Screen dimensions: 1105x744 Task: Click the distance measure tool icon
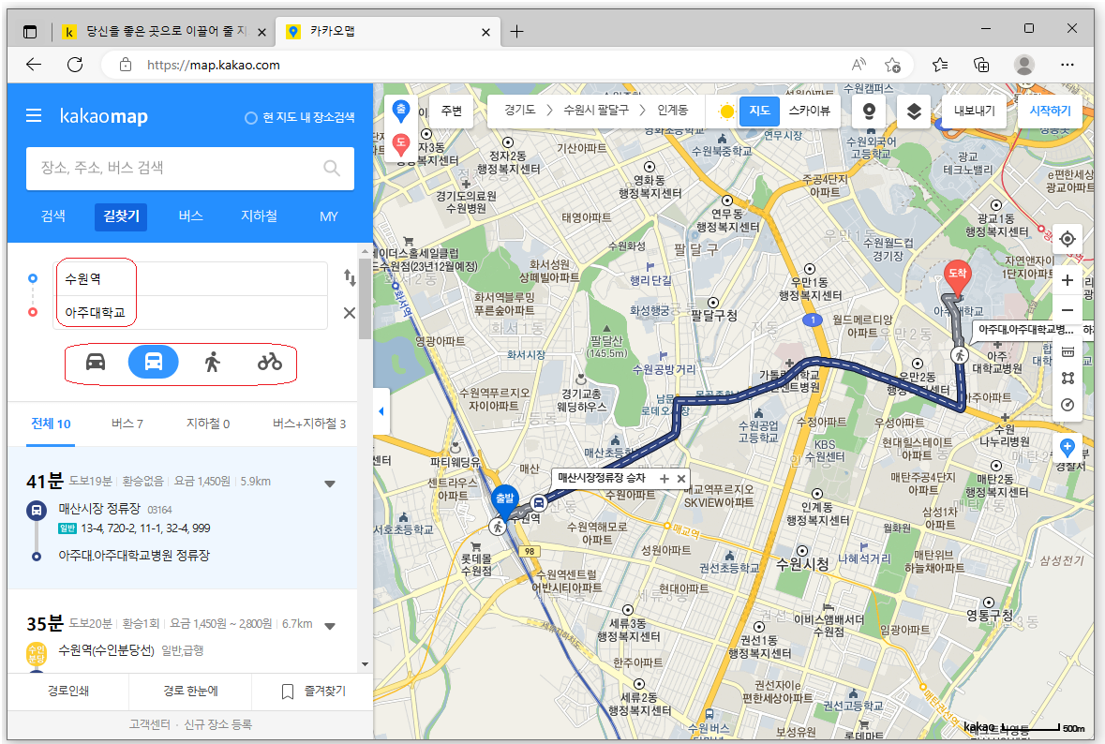point(1068,352)
